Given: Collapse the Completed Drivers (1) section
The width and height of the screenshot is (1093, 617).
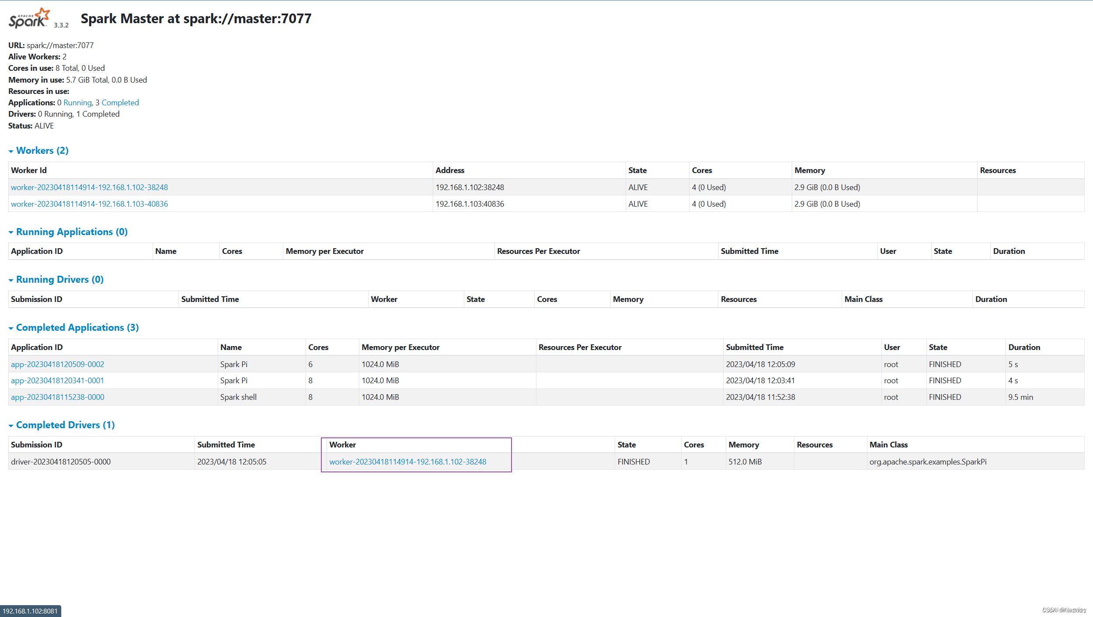Looking at the screenshot, I should tap(62, 425).
